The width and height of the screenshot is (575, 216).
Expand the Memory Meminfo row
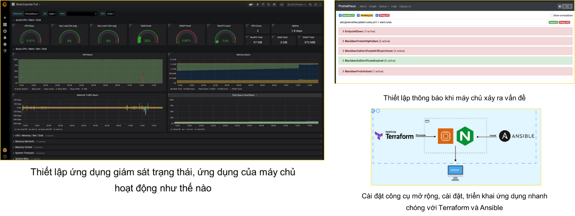pyautogui.click(x=25, y=141)
